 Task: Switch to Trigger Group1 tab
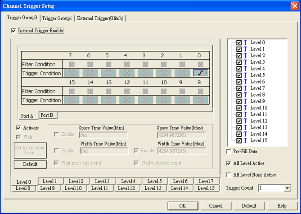(x=57, y=18)
